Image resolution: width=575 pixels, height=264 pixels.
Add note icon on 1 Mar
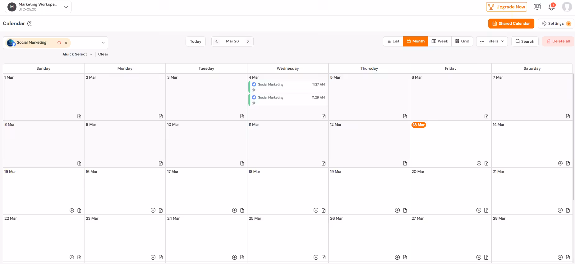click(79, 116)
